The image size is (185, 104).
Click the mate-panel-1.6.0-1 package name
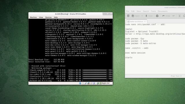55,51
